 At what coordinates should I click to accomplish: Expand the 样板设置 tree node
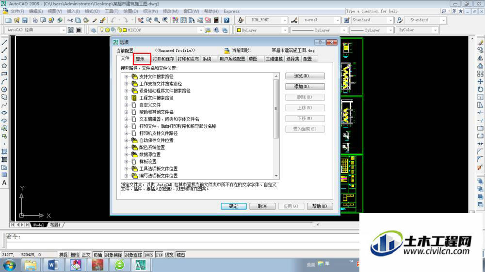(126, 162)
